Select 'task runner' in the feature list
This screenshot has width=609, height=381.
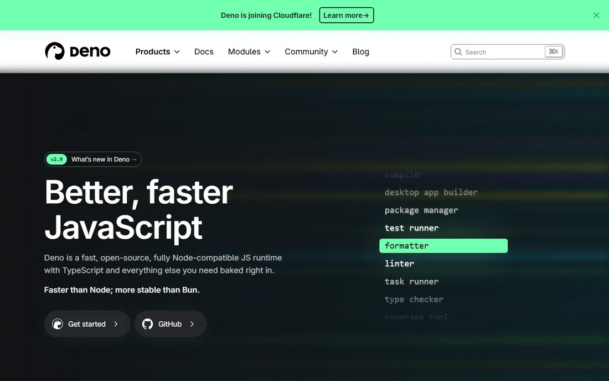411,281
